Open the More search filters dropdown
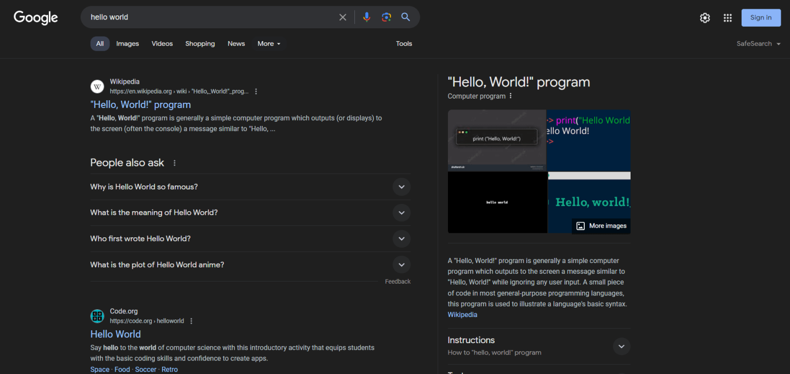790x374 pixels. 269,44
